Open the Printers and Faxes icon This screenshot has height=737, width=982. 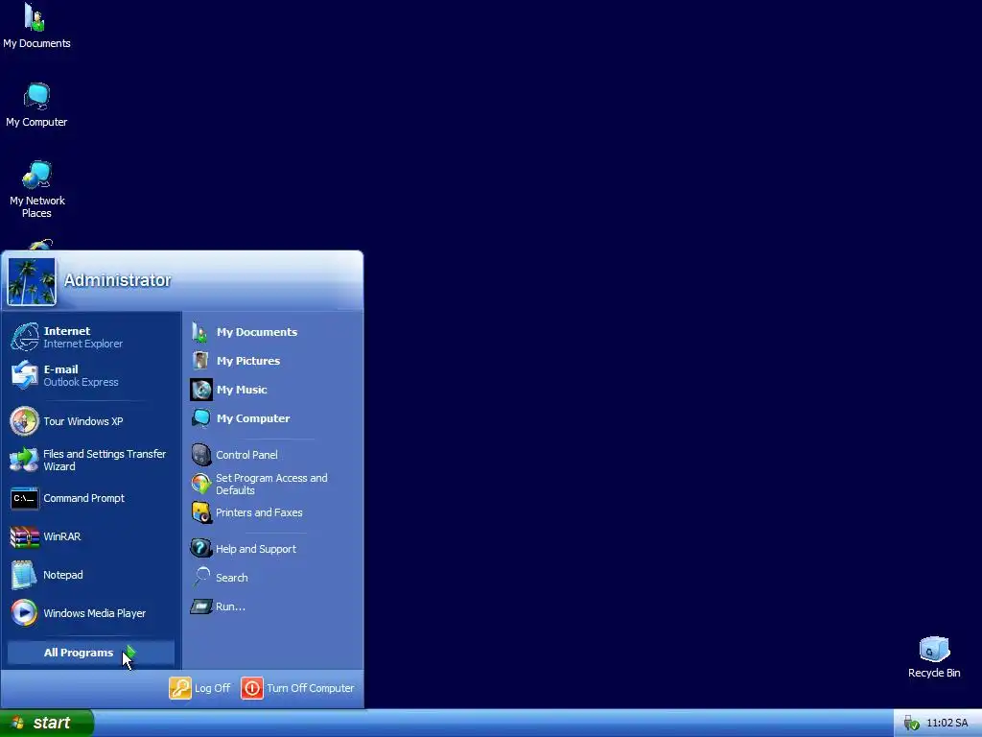(201, 512)
